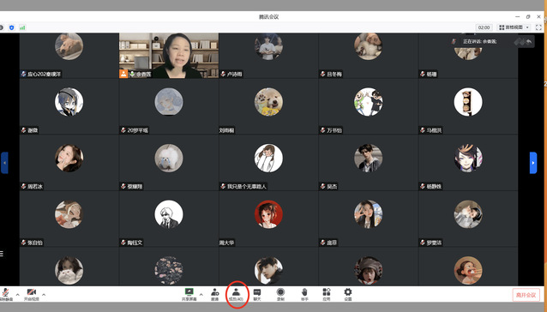This screenshot has height=312, width=547.
Task: Click the hamburger lines icon on left edge
Action: coord(2,254)
